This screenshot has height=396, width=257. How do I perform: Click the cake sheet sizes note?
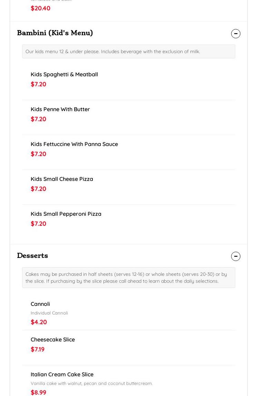tap(129, 278)
